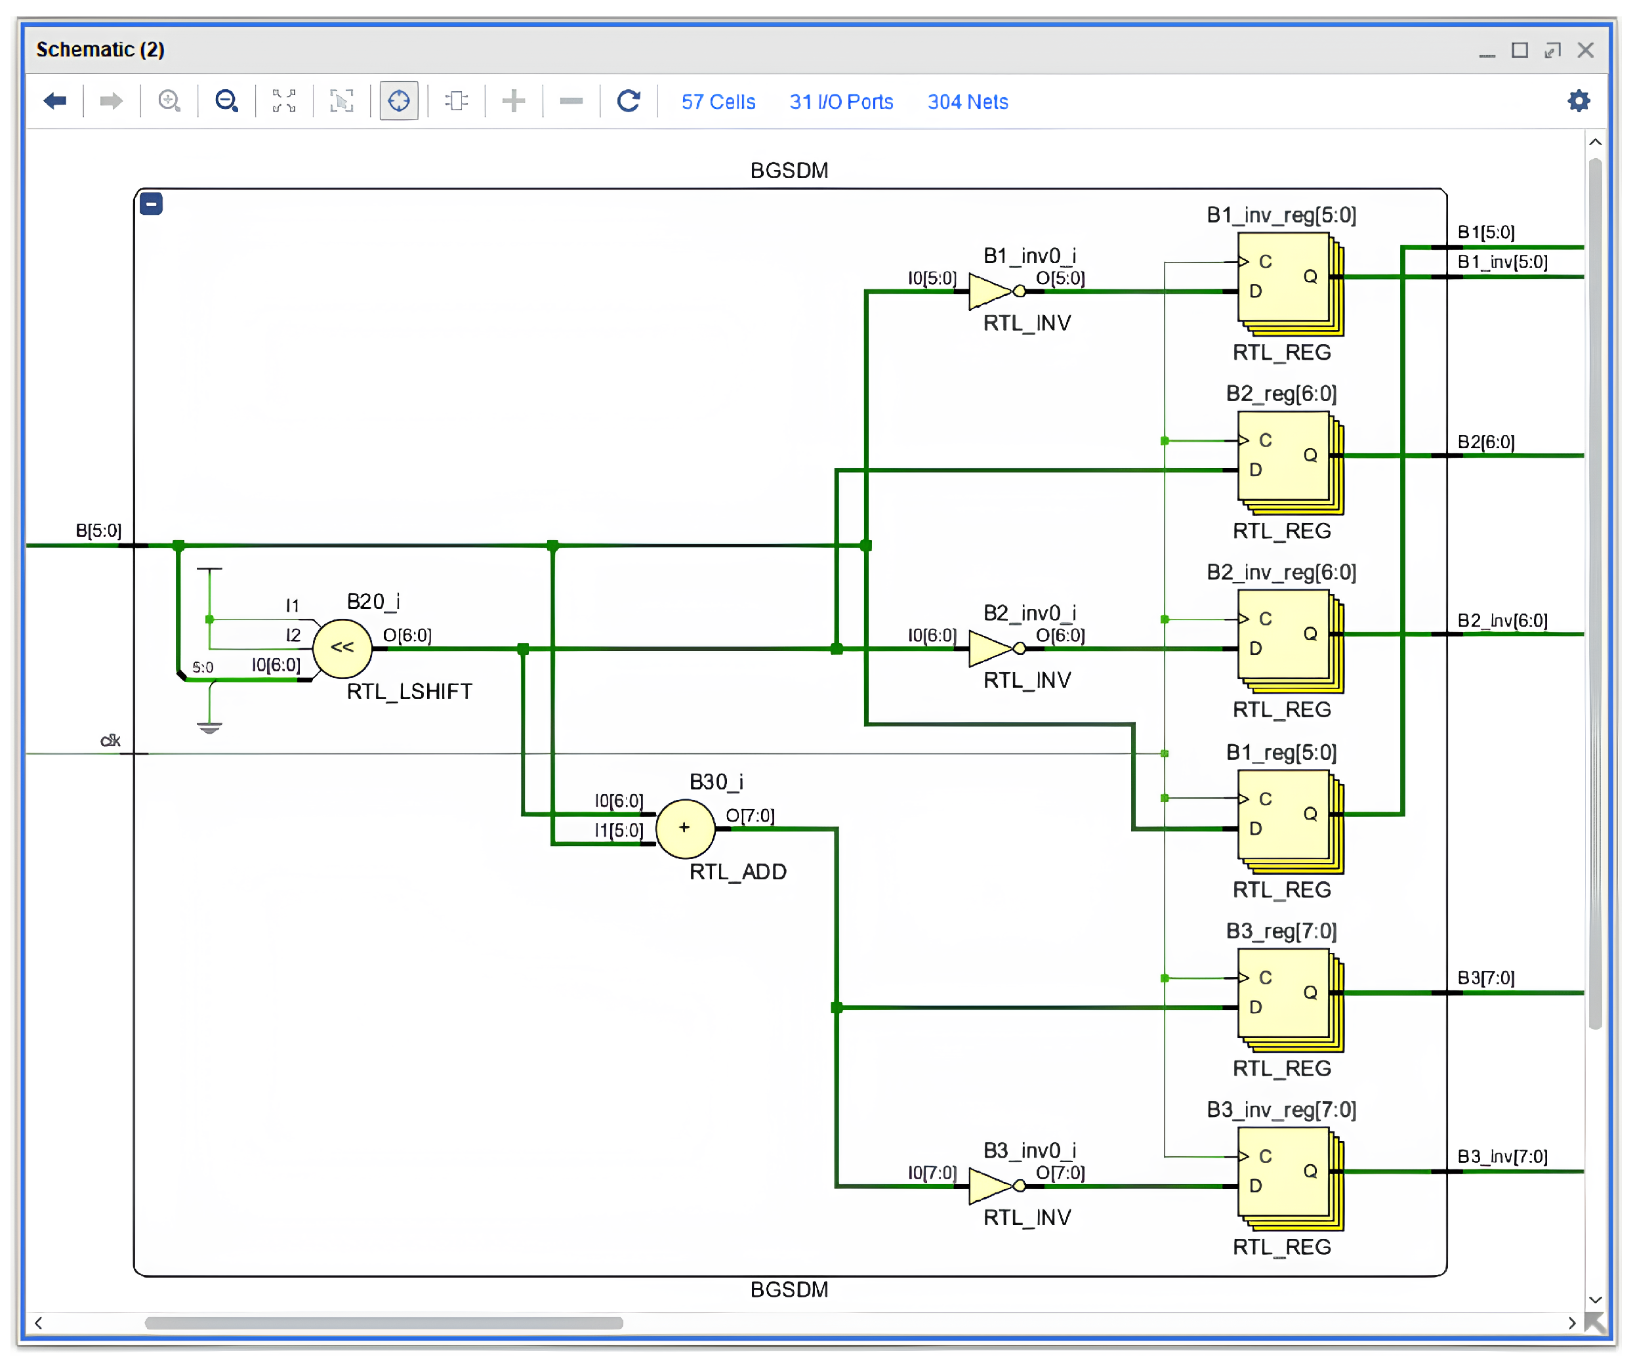Open the 304 Nets link
This screenshot has height=1361, width=1635.
[x=967, y=102]
